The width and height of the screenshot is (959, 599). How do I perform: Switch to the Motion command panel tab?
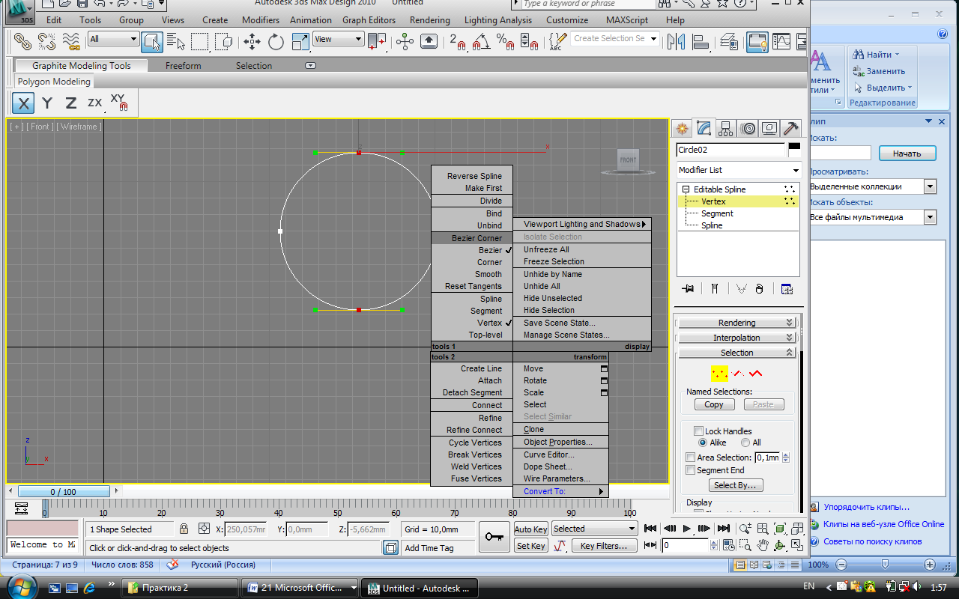748,128
